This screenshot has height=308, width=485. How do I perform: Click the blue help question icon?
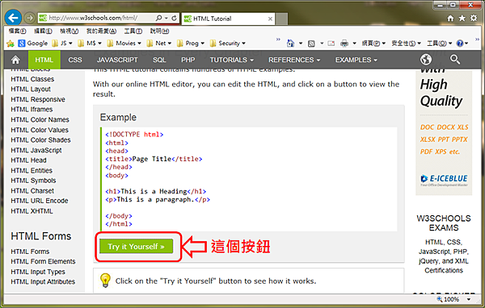[x=460, y=44]
